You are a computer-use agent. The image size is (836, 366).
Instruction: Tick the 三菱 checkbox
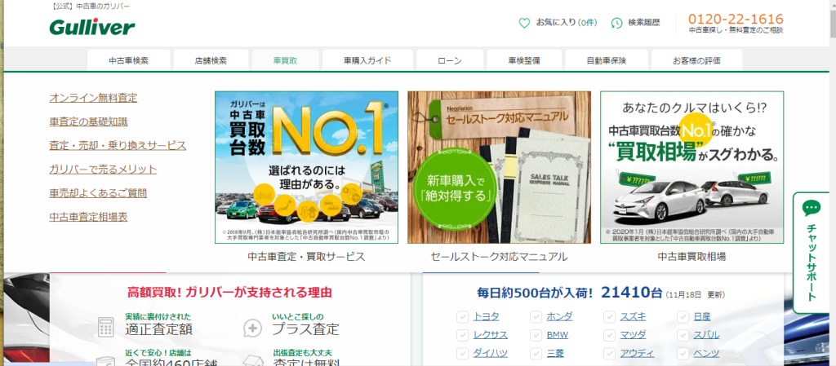tap(536, 354)
